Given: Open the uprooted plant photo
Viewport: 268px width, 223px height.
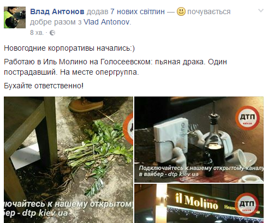Looking at the screenshot, I should pyautogui.click(x=68, y=160).
